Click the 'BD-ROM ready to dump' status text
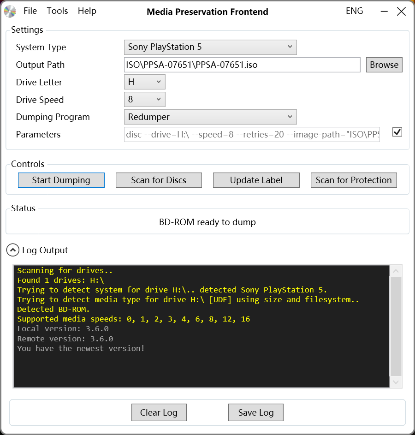Screen dimensions: 415x435 pyautogui.click(x=207, y=222)
